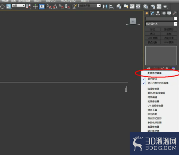179x155 pixels.
Task: Switch to the Hierarchy panel tab
Action: pyautogui.click(x=158, y=13)
